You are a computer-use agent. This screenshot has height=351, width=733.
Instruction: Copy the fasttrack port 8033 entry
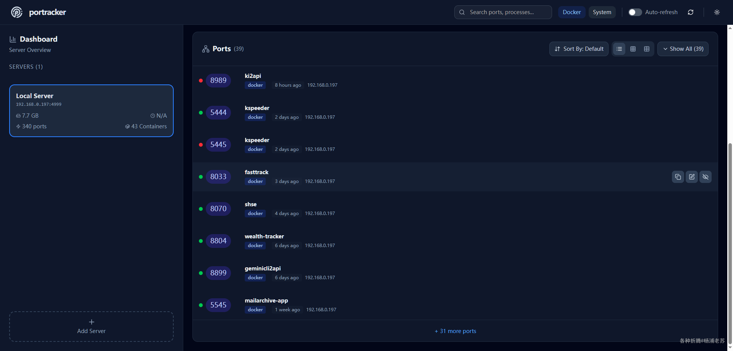pos(678,177)
